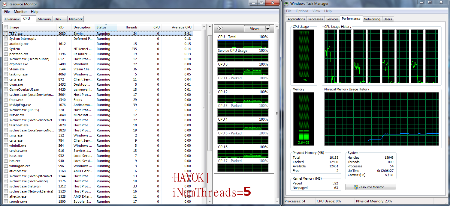This screenshot has width=450, height=206.
Task: Select the Image column header checkbox
Action: (6, 27)
